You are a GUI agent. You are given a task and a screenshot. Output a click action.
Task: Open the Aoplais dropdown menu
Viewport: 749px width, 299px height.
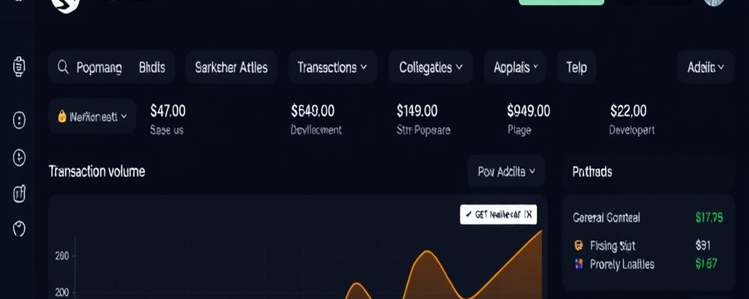[x=516, y=67]
